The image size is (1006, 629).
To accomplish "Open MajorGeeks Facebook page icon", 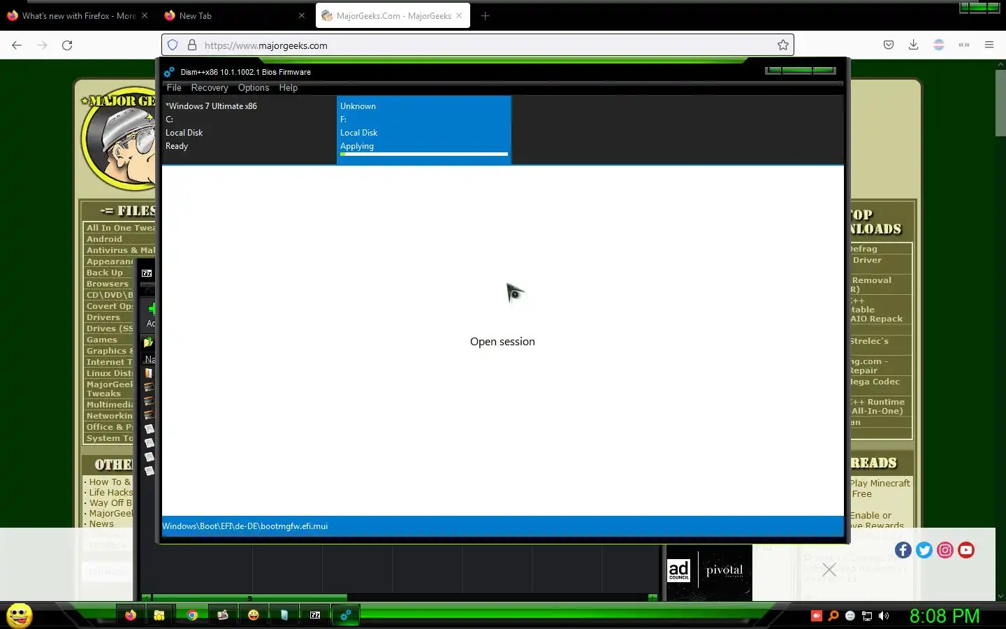I will click(x=903, y=550).
